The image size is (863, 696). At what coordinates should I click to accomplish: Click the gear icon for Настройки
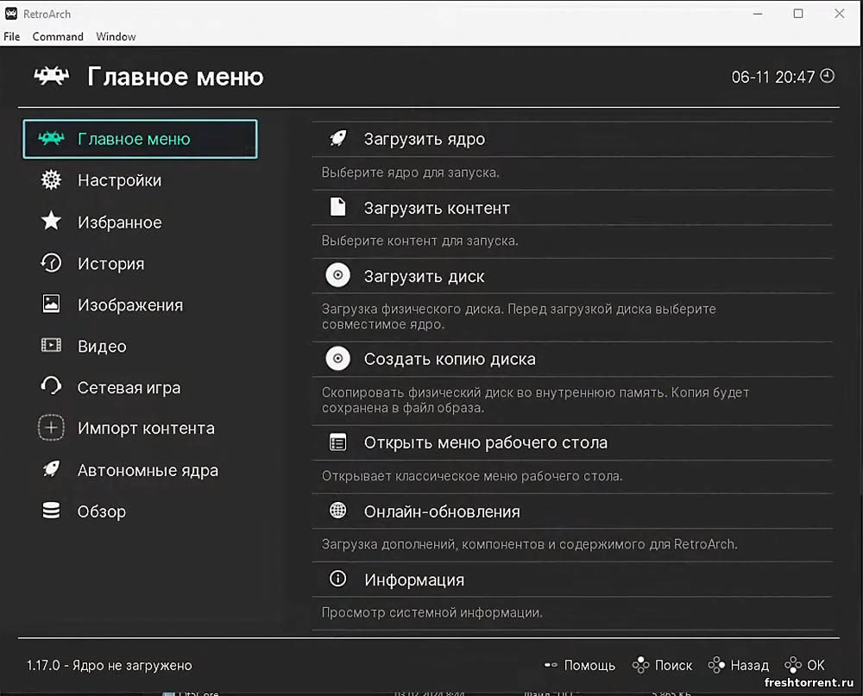52,180
